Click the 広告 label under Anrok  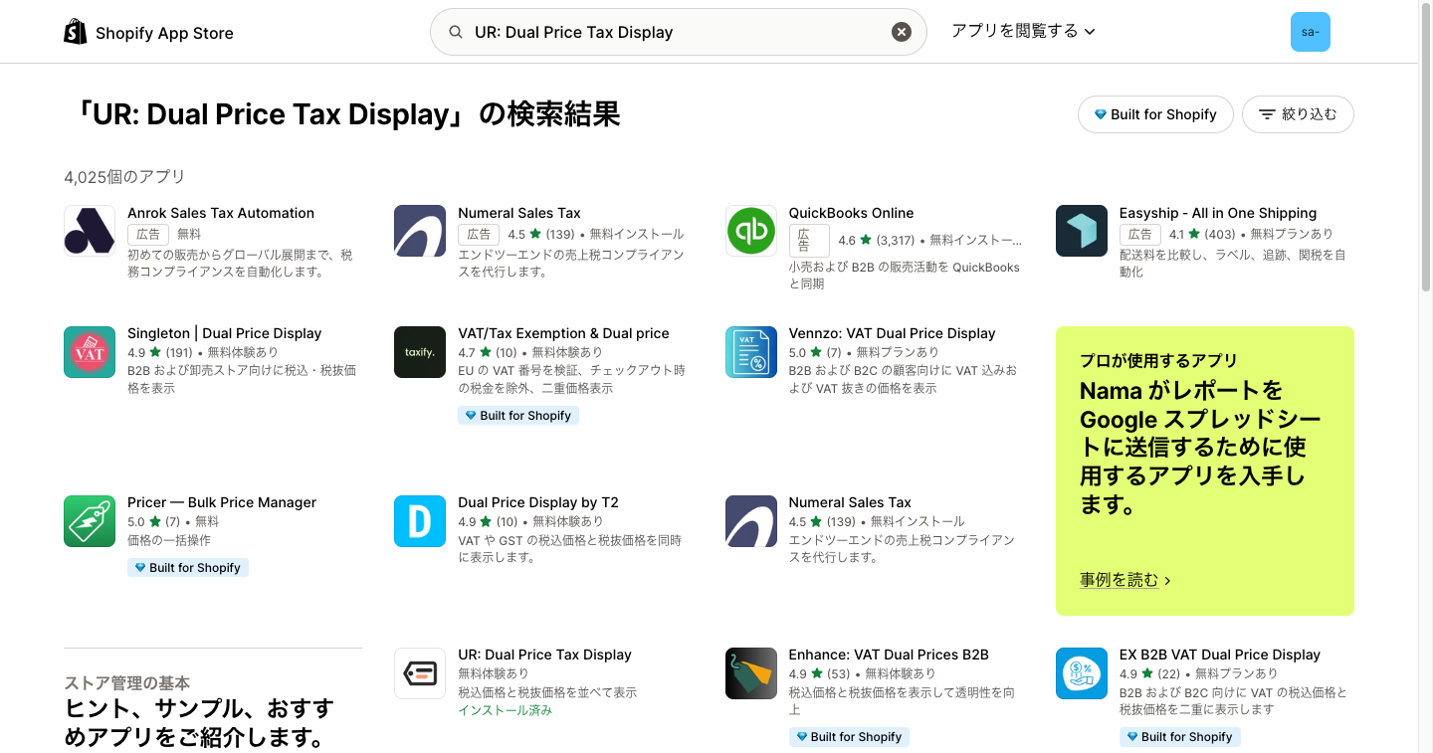pyautogui.click(x=148, y=234)
